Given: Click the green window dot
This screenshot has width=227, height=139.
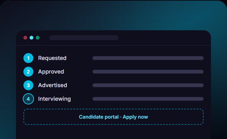Looking at the screenshot, I should click(38, 38).
